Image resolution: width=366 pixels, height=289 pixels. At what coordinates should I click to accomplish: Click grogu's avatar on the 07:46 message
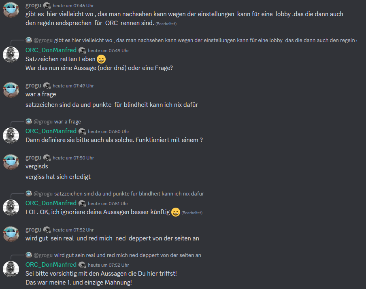[x=11, y=10]
